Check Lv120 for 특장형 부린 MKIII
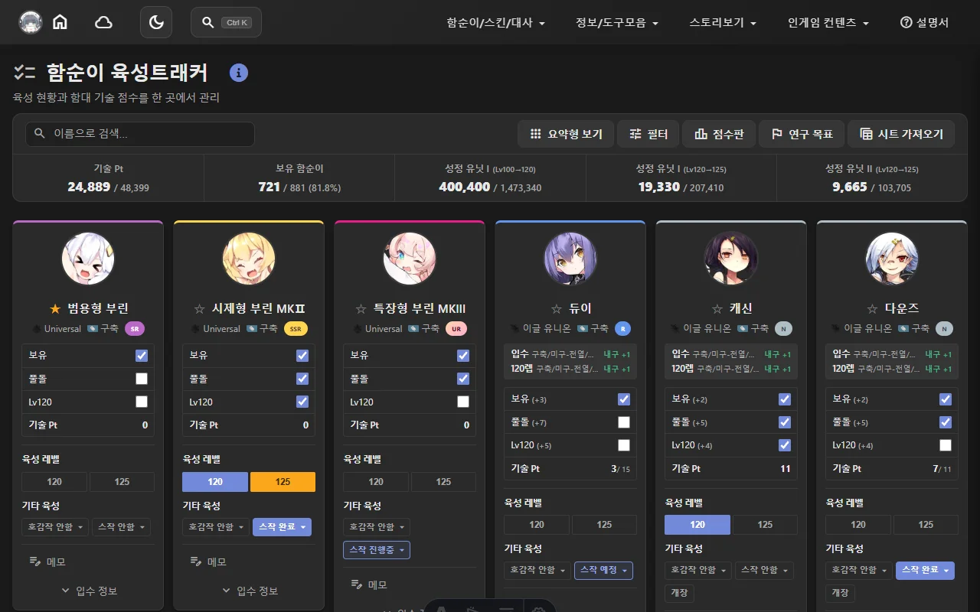Screen dimensions: 980x612 (x=463, y=402)
